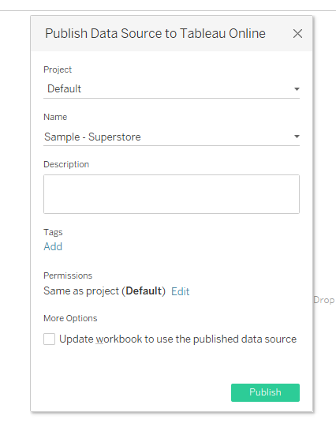
Task: Click the Permissions section label
Action: click(x=68, y=275)
